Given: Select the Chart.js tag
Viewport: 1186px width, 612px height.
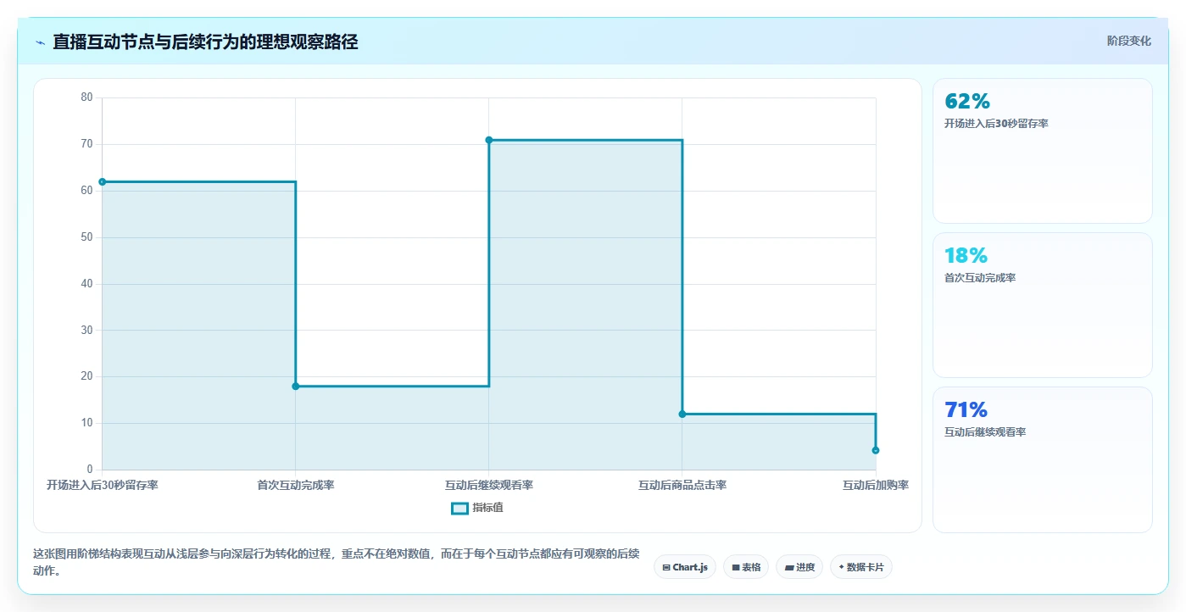Looking at the screenshot, I should click(685, 567).
